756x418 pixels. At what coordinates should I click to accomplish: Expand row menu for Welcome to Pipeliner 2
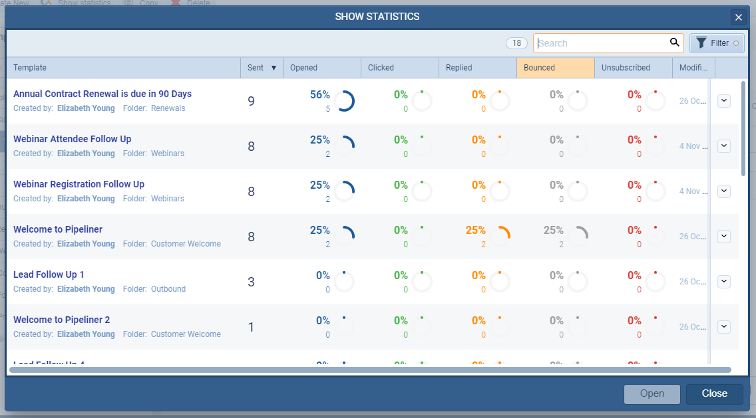pos(724,327)
